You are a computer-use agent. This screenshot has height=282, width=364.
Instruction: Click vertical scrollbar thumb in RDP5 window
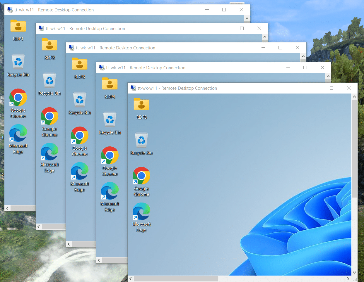pos(354,148)
